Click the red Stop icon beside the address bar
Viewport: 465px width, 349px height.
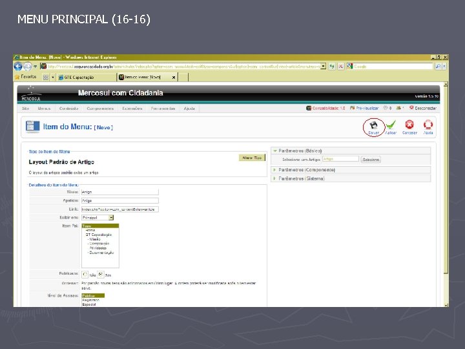(x=341, y=67)
